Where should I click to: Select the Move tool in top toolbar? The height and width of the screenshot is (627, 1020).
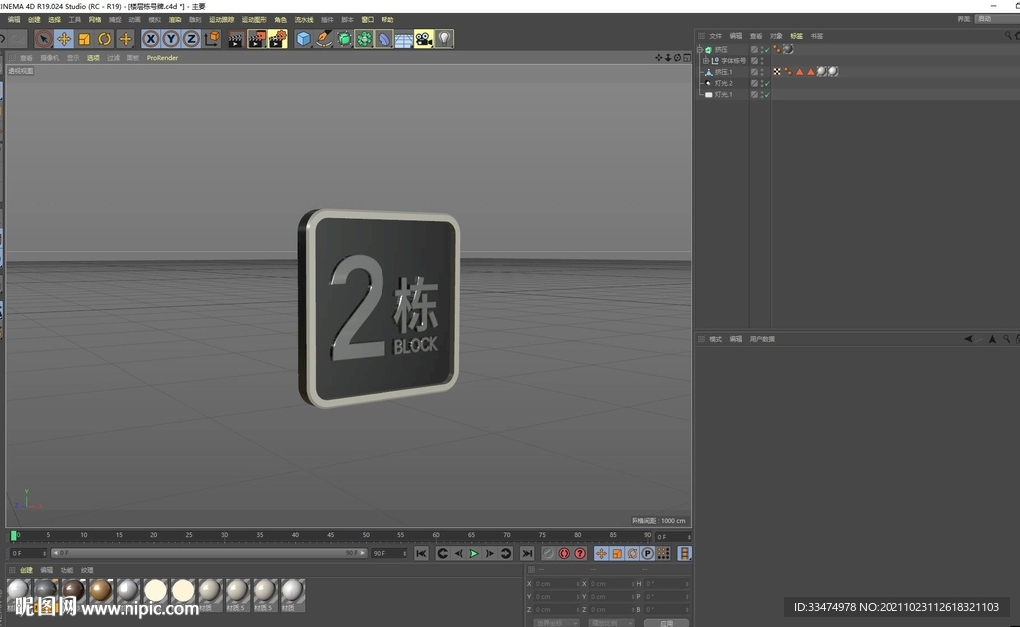coord(64,39)
